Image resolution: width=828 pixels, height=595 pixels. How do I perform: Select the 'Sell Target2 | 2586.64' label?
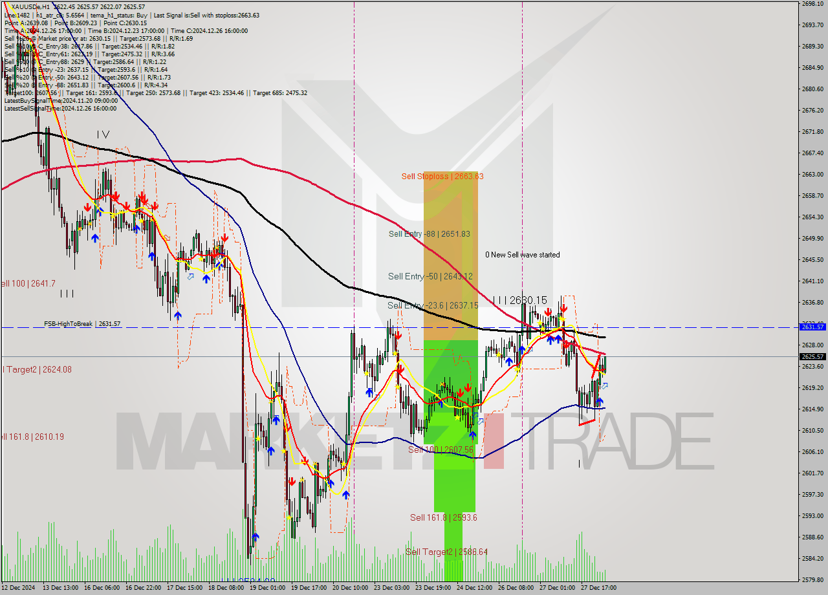point(446,552)
